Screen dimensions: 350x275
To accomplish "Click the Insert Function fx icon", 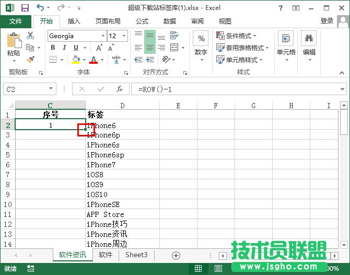I will coord(119,89).
